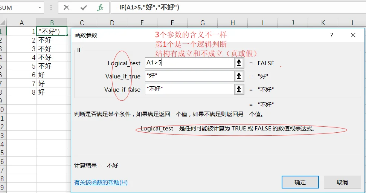Select column C header
The image size is (366, 193).
[82, 23]
